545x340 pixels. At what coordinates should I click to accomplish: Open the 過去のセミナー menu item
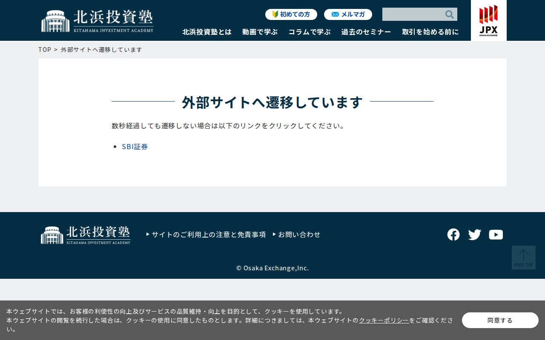366,32
